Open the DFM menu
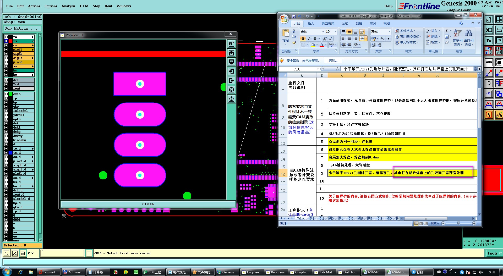The height and width of the screenshot is (276, 503). click(x=84, y=6)
